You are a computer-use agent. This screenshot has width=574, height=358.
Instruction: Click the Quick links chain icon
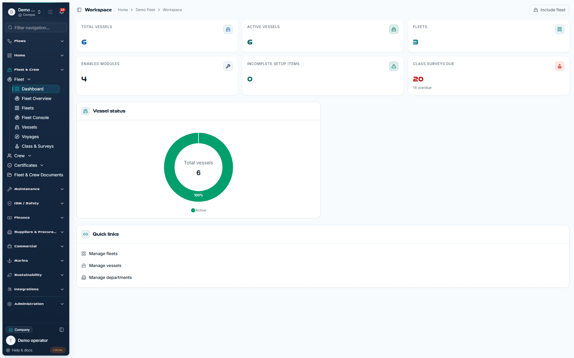pyautogui.click(x=86, y=234)
